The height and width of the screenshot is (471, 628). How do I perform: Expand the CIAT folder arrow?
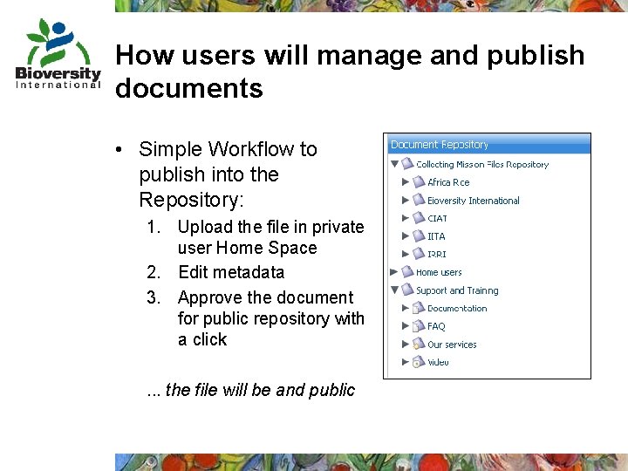(x=406, y=218)
